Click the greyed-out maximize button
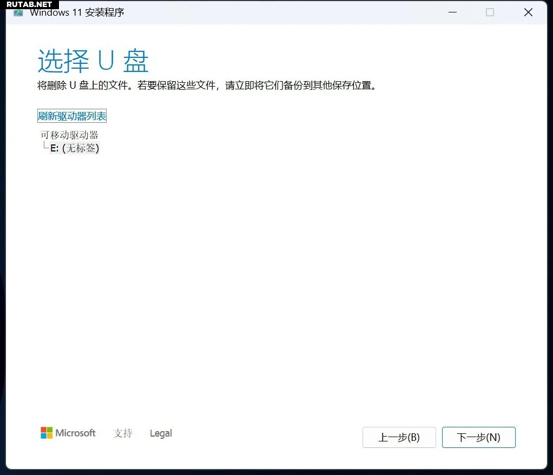 tap(490, 12)
